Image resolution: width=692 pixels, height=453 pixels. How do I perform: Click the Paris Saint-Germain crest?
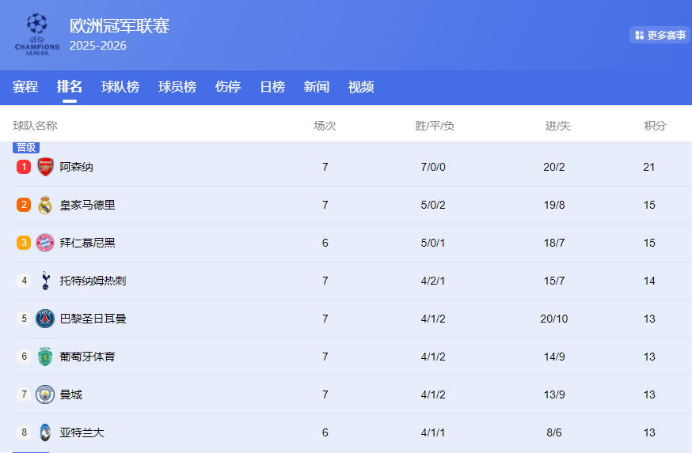[45, 319]
